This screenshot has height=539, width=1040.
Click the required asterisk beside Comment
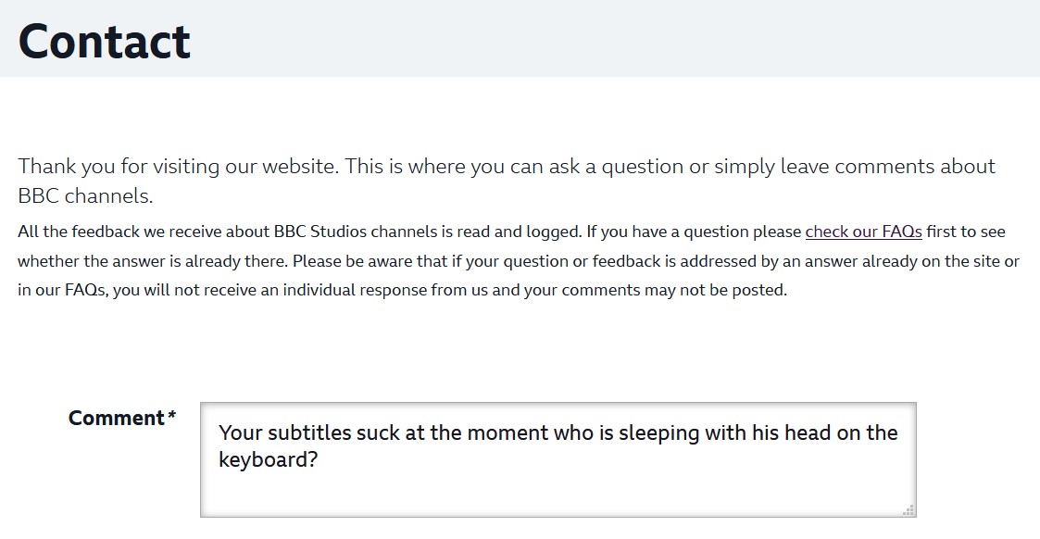(x=171, y=418)
